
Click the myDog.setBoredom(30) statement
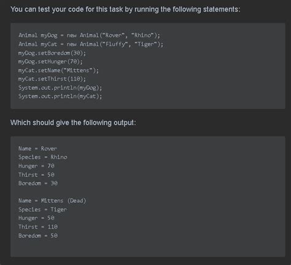(x=52, y=53)
